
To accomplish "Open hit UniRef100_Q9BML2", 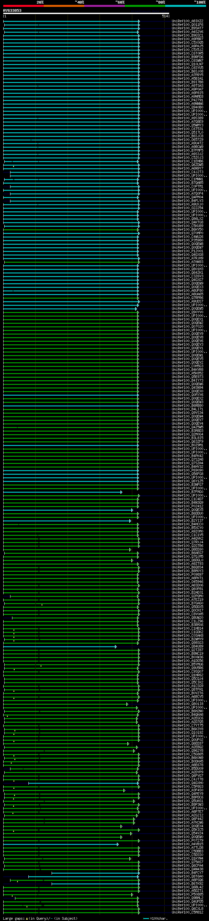I will [187, 898].
